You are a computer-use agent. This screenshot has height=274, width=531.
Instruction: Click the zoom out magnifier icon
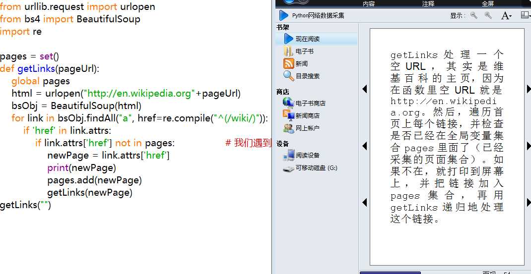pyautogui.click(x=474, y=15)
